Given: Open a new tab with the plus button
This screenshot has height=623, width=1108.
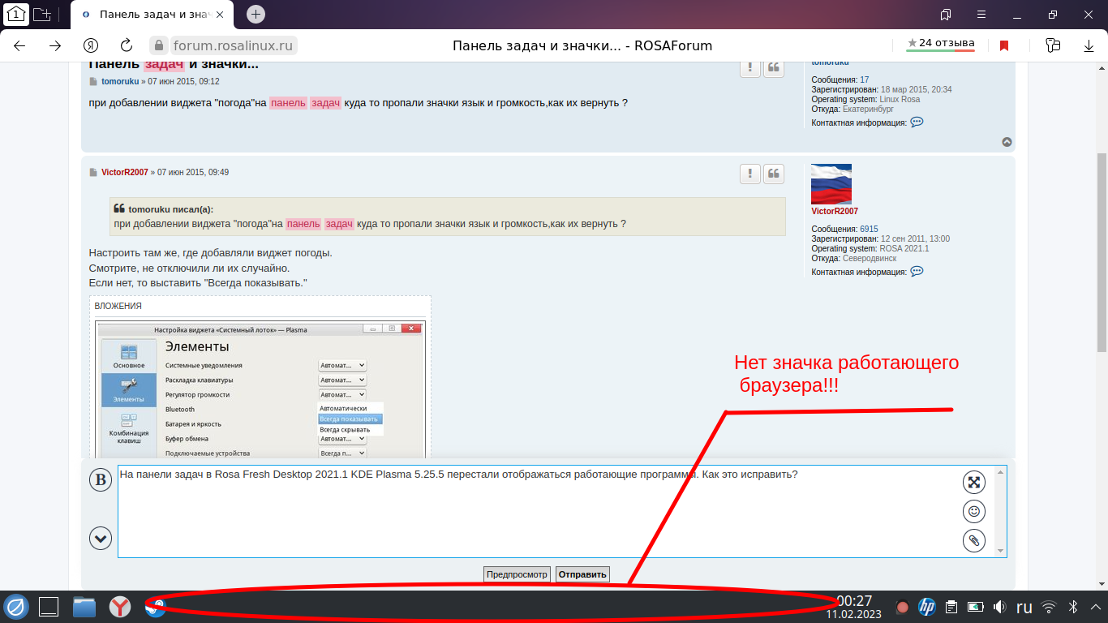Looking at the screenshot, I should point(256,14).
